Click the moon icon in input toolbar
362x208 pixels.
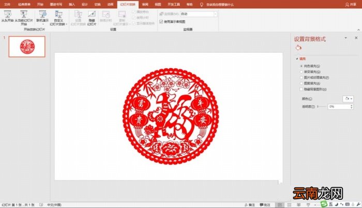tap(337, 204)
